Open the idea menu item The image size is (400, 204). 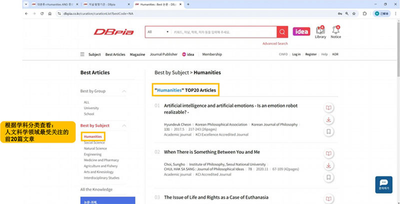tap(188, 54)
